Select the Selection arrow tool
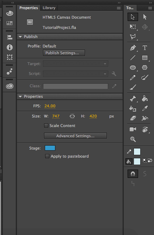 (x=133, y=17)
